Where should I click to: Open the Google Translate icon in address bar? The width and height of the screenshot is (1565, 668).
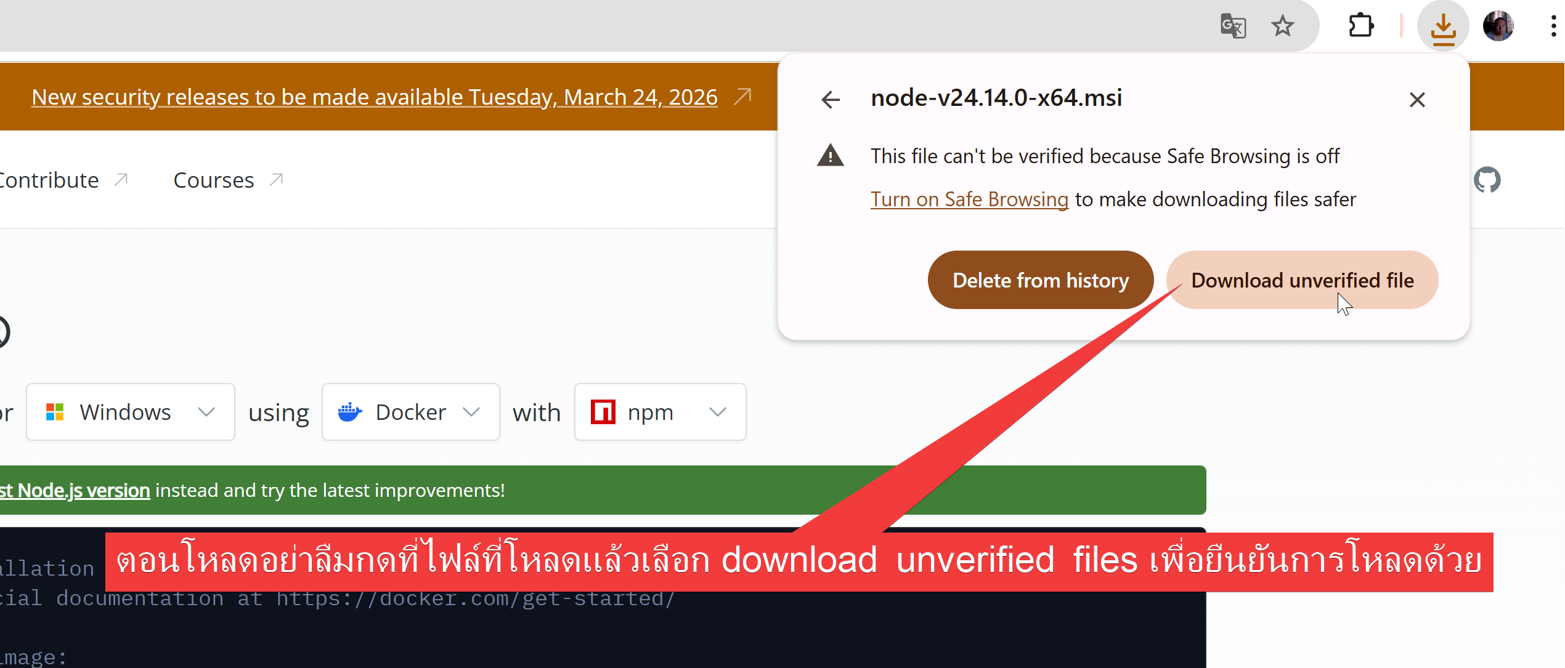tap(1233, 26)
